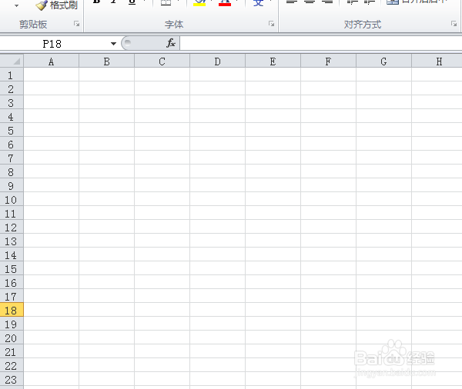Expand the Name Box dropdown arrow

[113, 44]
